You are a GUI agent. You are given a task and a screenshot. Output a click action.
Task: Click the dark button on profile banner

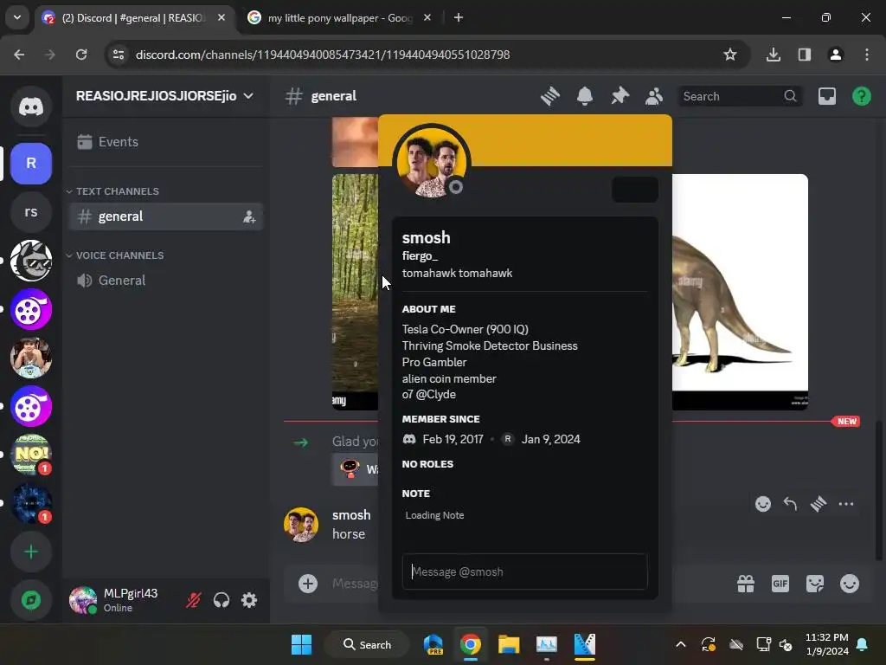click(634, 190)
